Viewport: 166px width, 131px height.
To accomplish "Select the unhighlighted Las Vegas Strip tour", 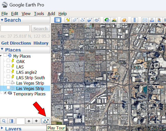I will pyautogui.click(x=30, y=83).
